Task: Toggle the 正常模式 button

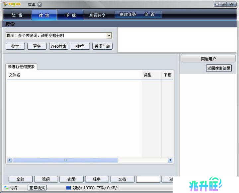Action: click(37, 188)
